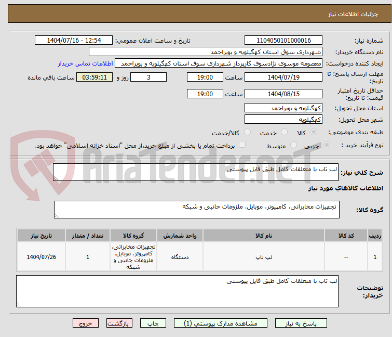Screen dimensions: 392x337
Task: Click the price validity date 1404/08/15
Action: [x=283, y=94]
